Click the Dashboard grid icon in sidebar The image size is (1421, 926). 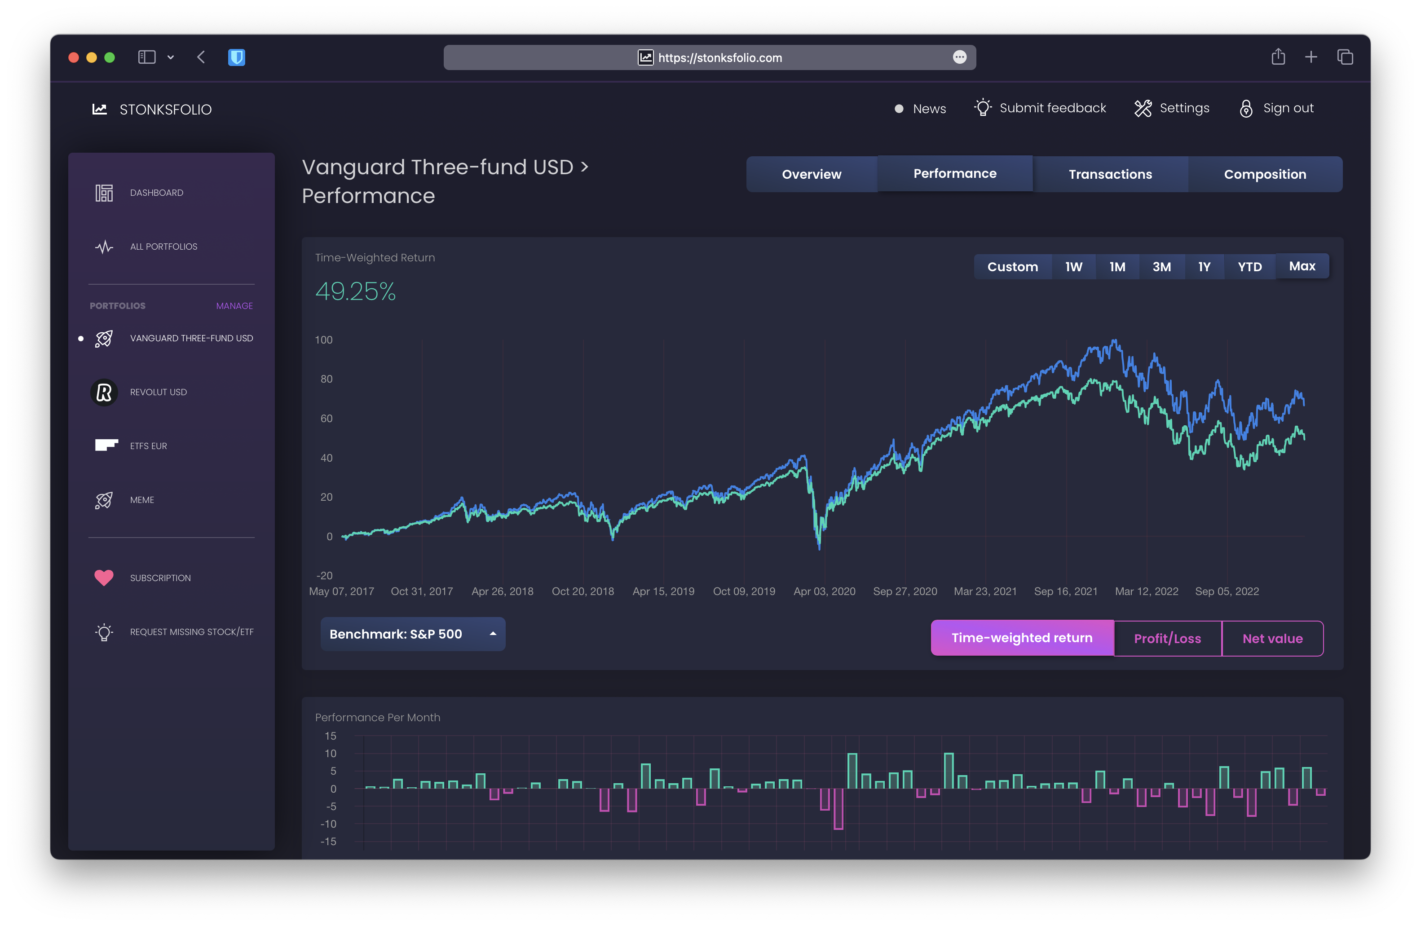point(104,193)
